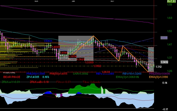Viewport: 177px width, 111px height.
Task: Click the BEAR PHASE status label
Action: pyautogui.click(x=12, y=77)
